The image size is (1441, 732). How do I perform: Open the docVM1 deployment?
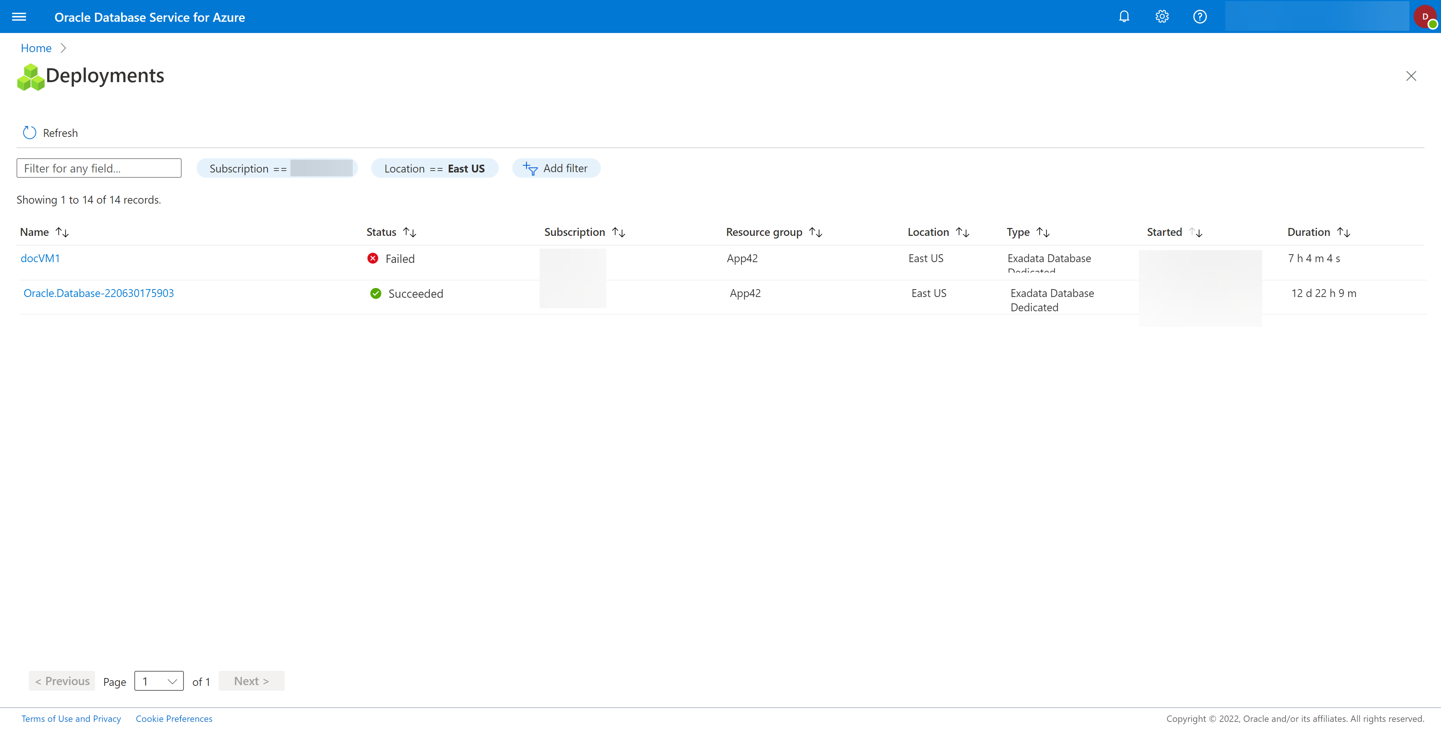[40, 258]
